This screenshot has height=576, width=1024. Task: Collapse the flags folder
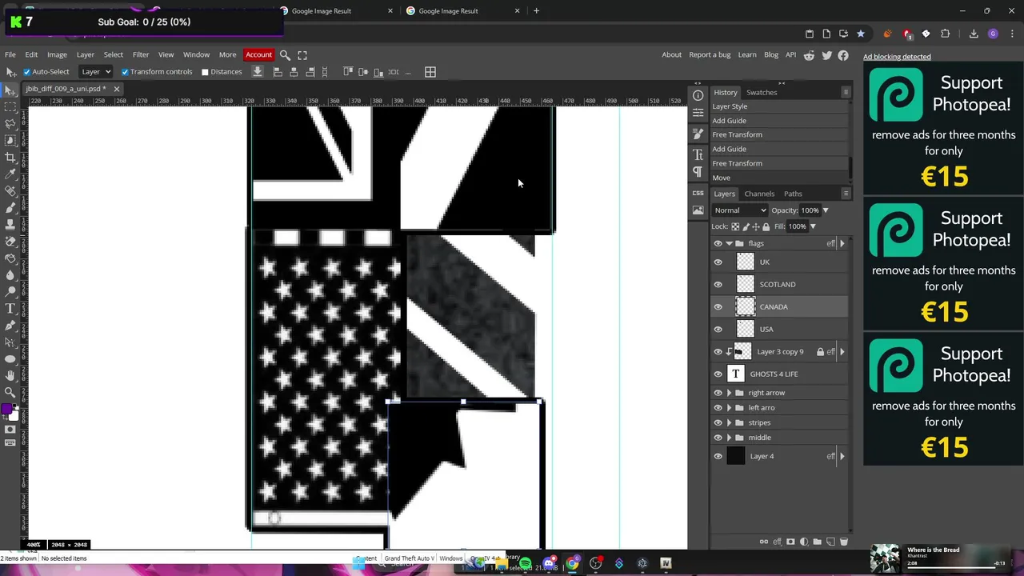(x=729, y=243)
